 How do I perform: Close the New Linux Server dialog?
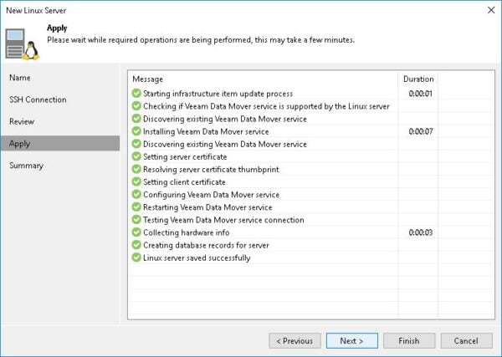489,9
